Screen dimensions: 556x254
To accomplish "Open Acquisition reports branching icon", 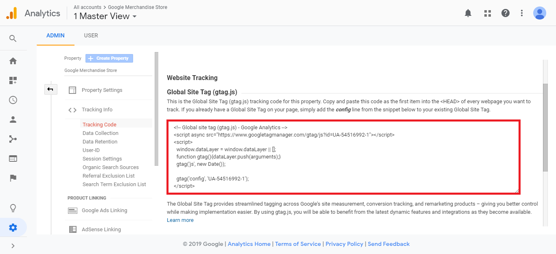I will [x=13, y=139].
